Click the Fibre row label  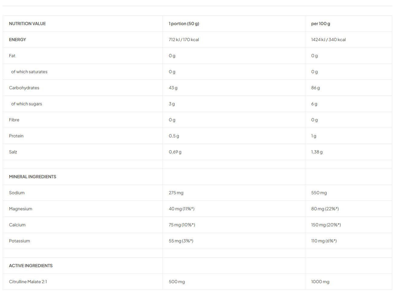coord(14,120)
